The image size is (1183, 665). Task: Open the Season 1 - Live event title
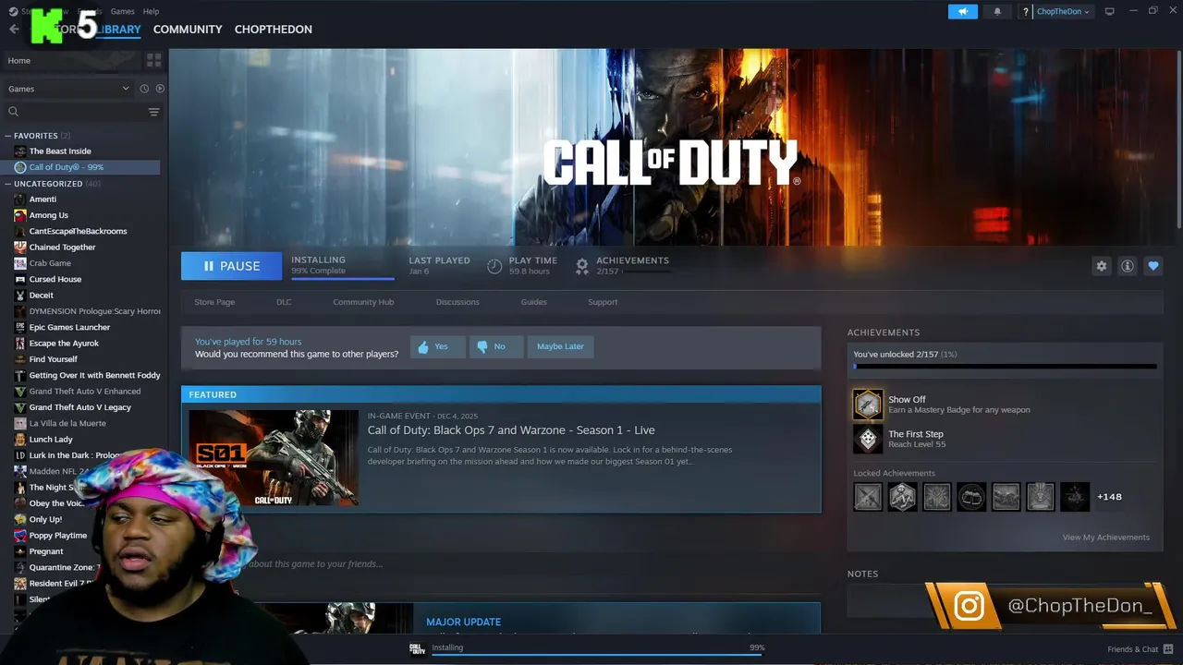[x=511, y=429]
